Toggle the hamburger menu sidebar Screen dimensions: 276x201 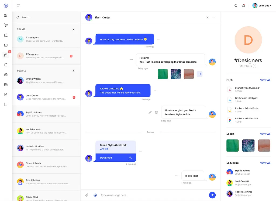pos(18,6)
